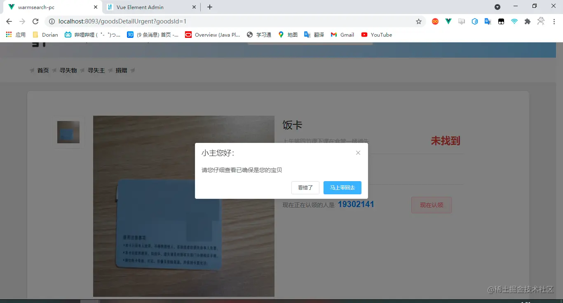Image resolution: width=563 pixels, height=303 pixels.
Task: Open the Chrome three-dot menu
Action: click(554, 21)
